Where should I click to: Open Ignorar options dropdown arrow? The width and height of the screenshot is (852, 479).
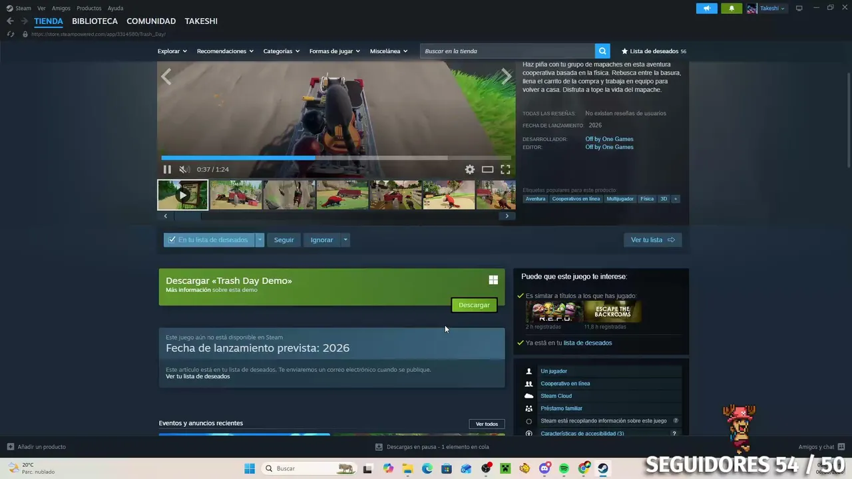click(345, 240)
